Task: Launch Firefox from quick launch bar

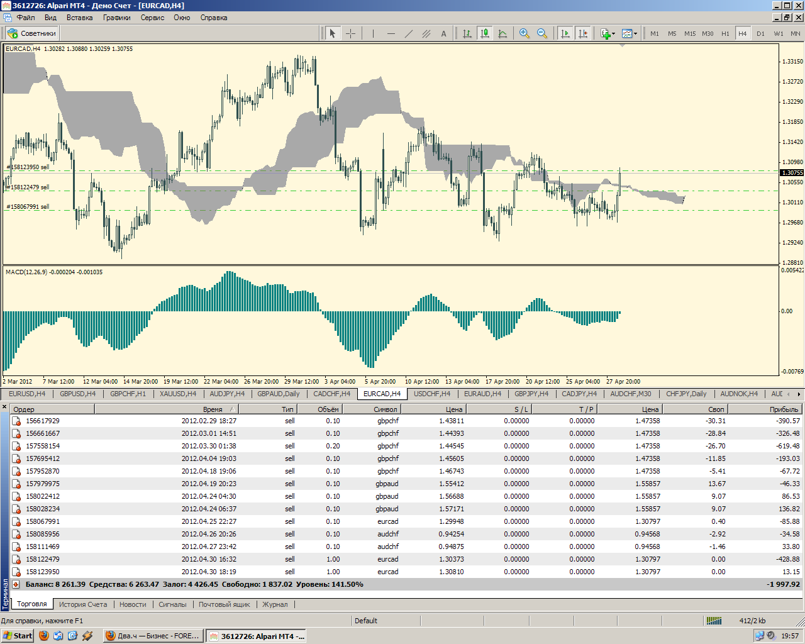Action: (43, 636)
